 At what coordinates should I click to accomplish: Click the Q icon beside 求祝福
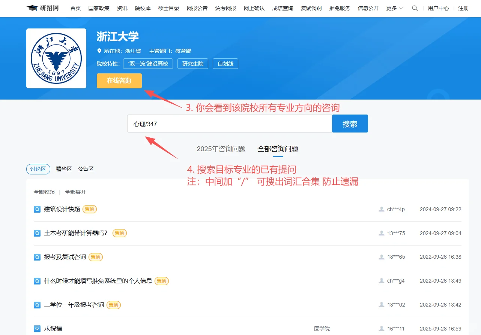tap(36, 328)
